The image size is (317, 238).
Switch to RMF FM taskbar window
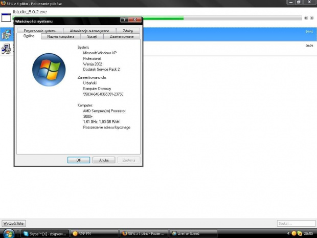coord(94,234)
